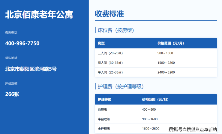The image size is (222, 134).
Task: Click the price 1500～2200
Action: pos(166,63)
